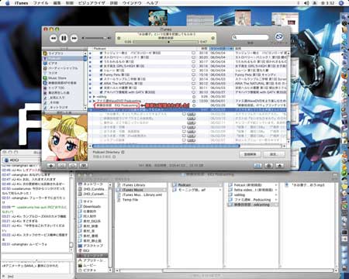Toggle repeat button at iTunes bottom
Viewport: 349px width, 279px height.
(73, 166)
